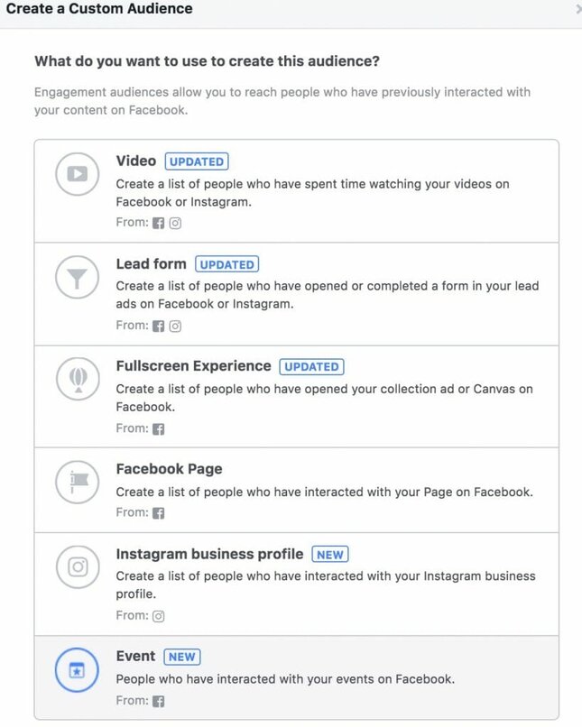
Task: Choose the Facebook Page option title
Action: pos(170,469)
